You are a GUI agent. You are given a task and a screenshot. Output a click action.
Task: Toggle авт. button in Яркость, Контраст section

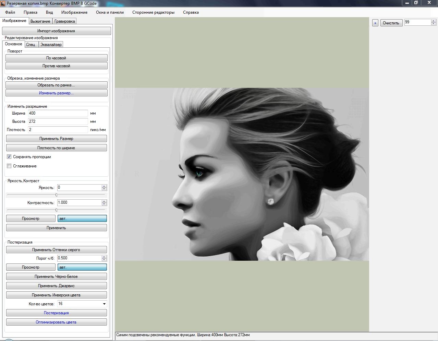pyautogui.click(x=82, y=219)
